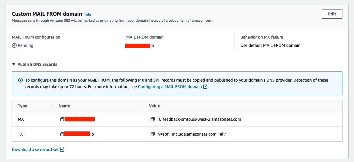Image resolution: width=354 pixels, height=162 pixels.
Task: Click the Download .csv record set link
Action: (x=35, y=150)
